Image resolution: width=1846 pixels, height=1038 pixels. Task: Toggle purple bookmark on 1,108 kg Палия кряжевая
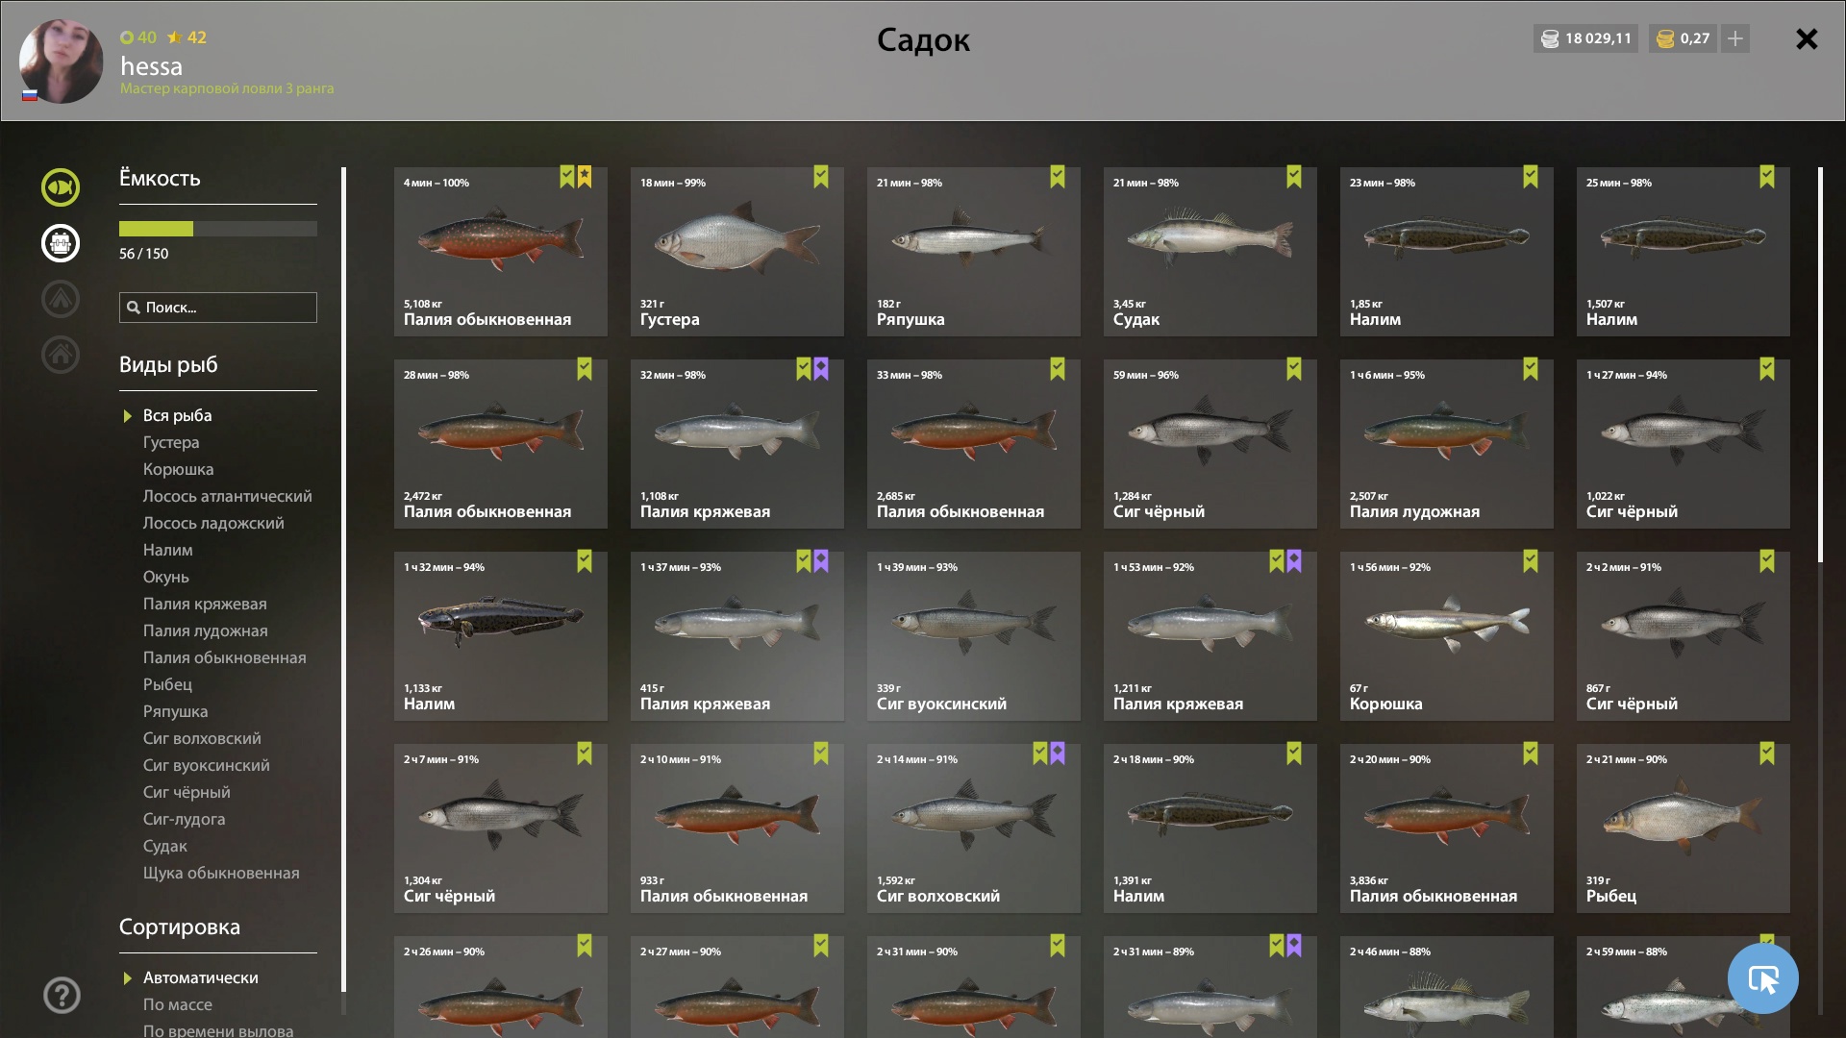[x=821, y=369]
